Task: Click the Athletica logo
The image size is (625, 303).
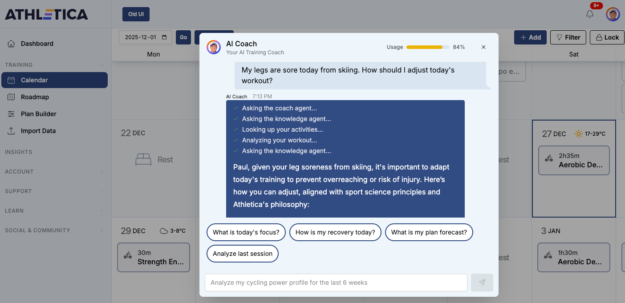Action: (46, 14)
